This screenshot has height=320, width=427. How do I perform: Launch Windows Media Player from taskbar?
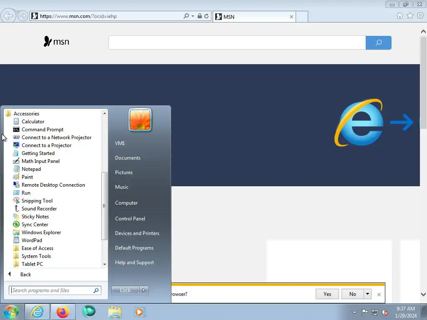click(140, 312)
